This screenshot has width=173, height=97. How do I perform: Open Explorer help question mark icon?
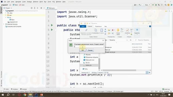pyautogui.click(x=150, y=26)
